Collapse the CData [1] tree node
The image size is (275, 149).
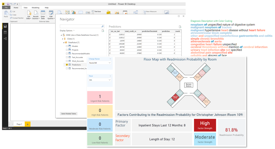[62, 39]
